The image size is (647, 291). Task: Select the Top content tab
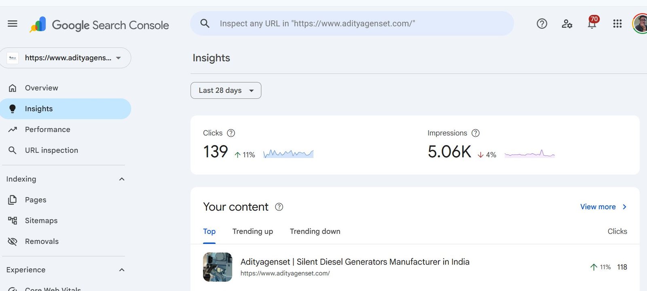[209, 231]
